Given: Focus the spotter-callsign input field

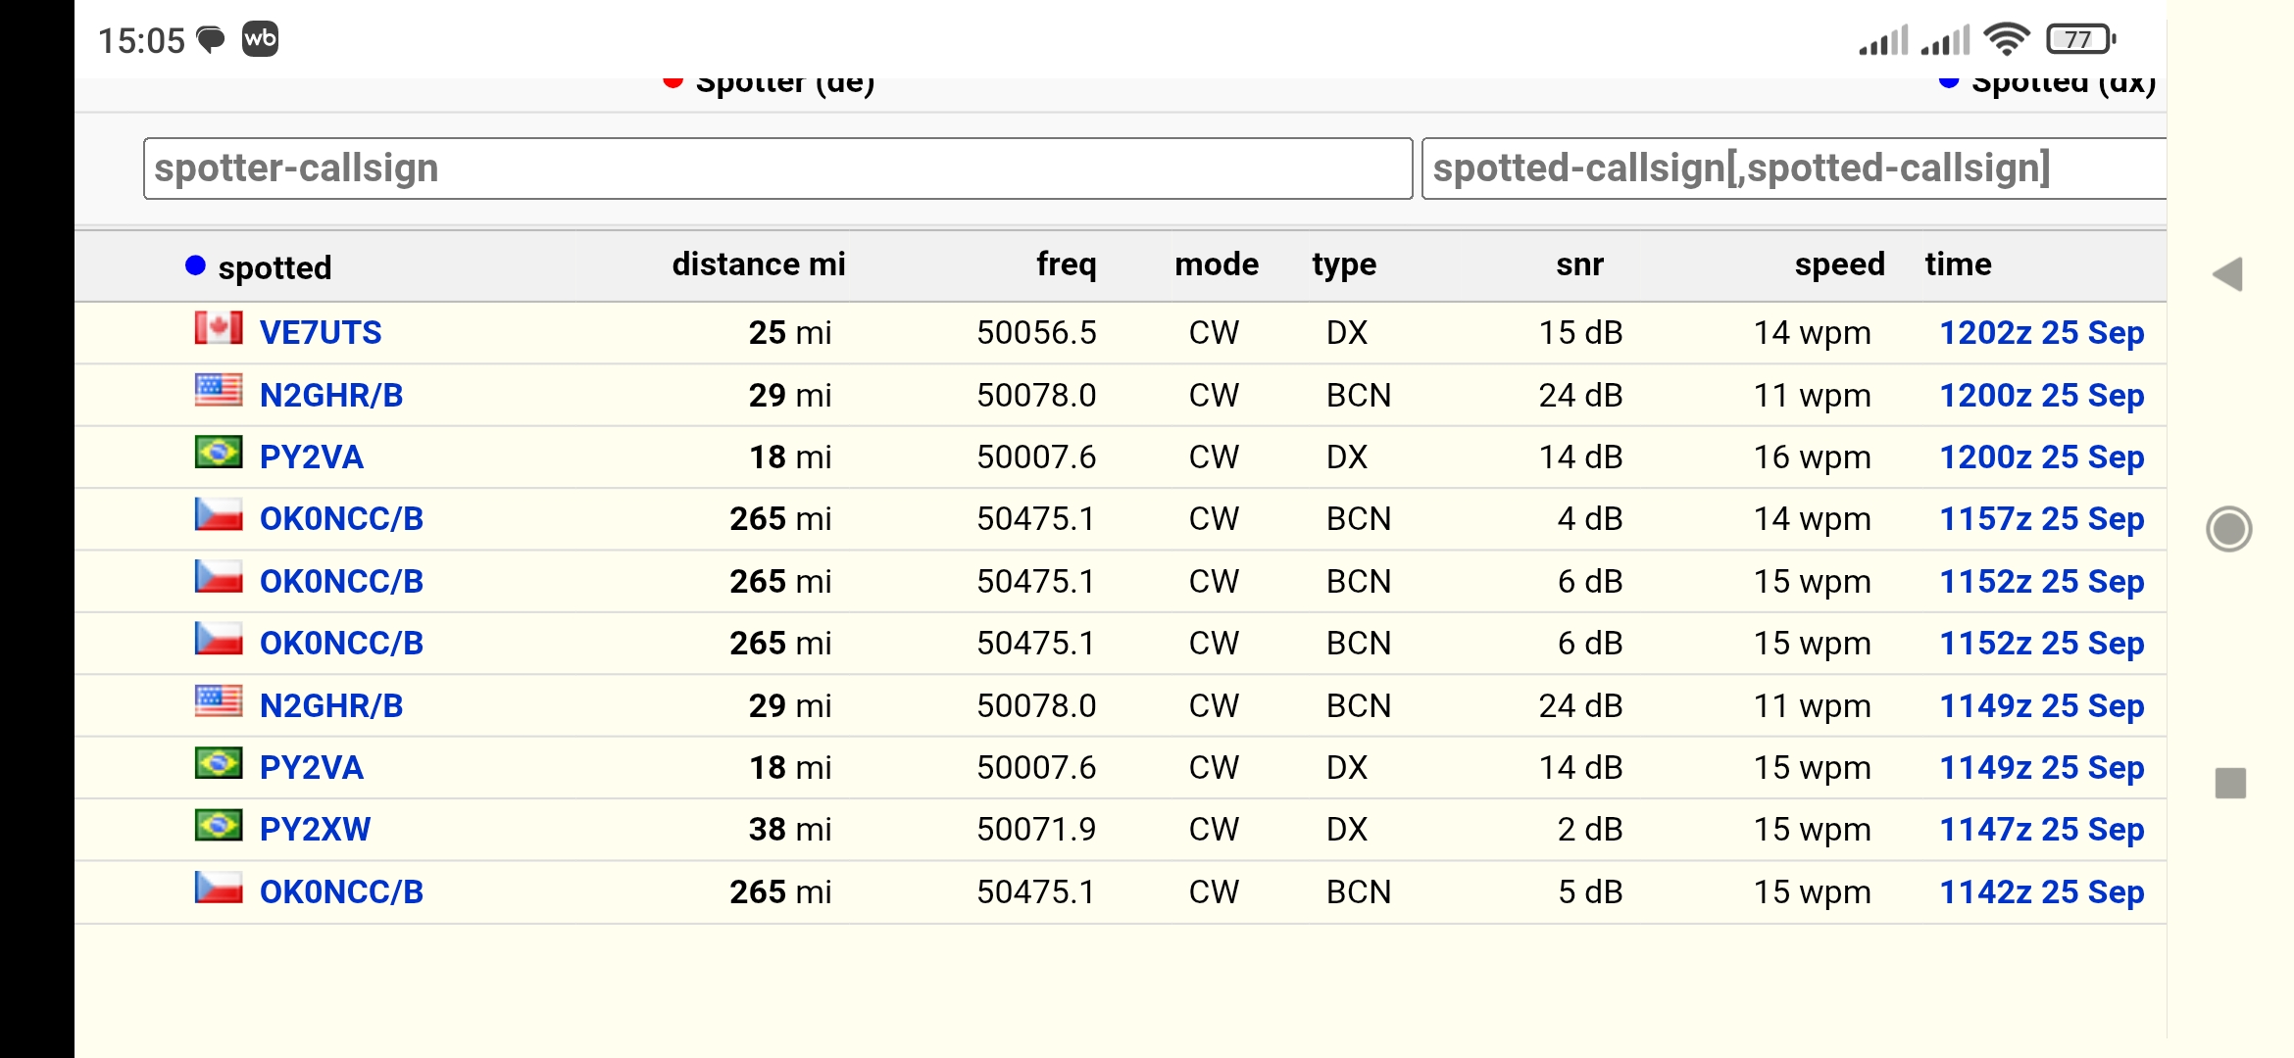Looking at the screenshot, I should [777, 168].
